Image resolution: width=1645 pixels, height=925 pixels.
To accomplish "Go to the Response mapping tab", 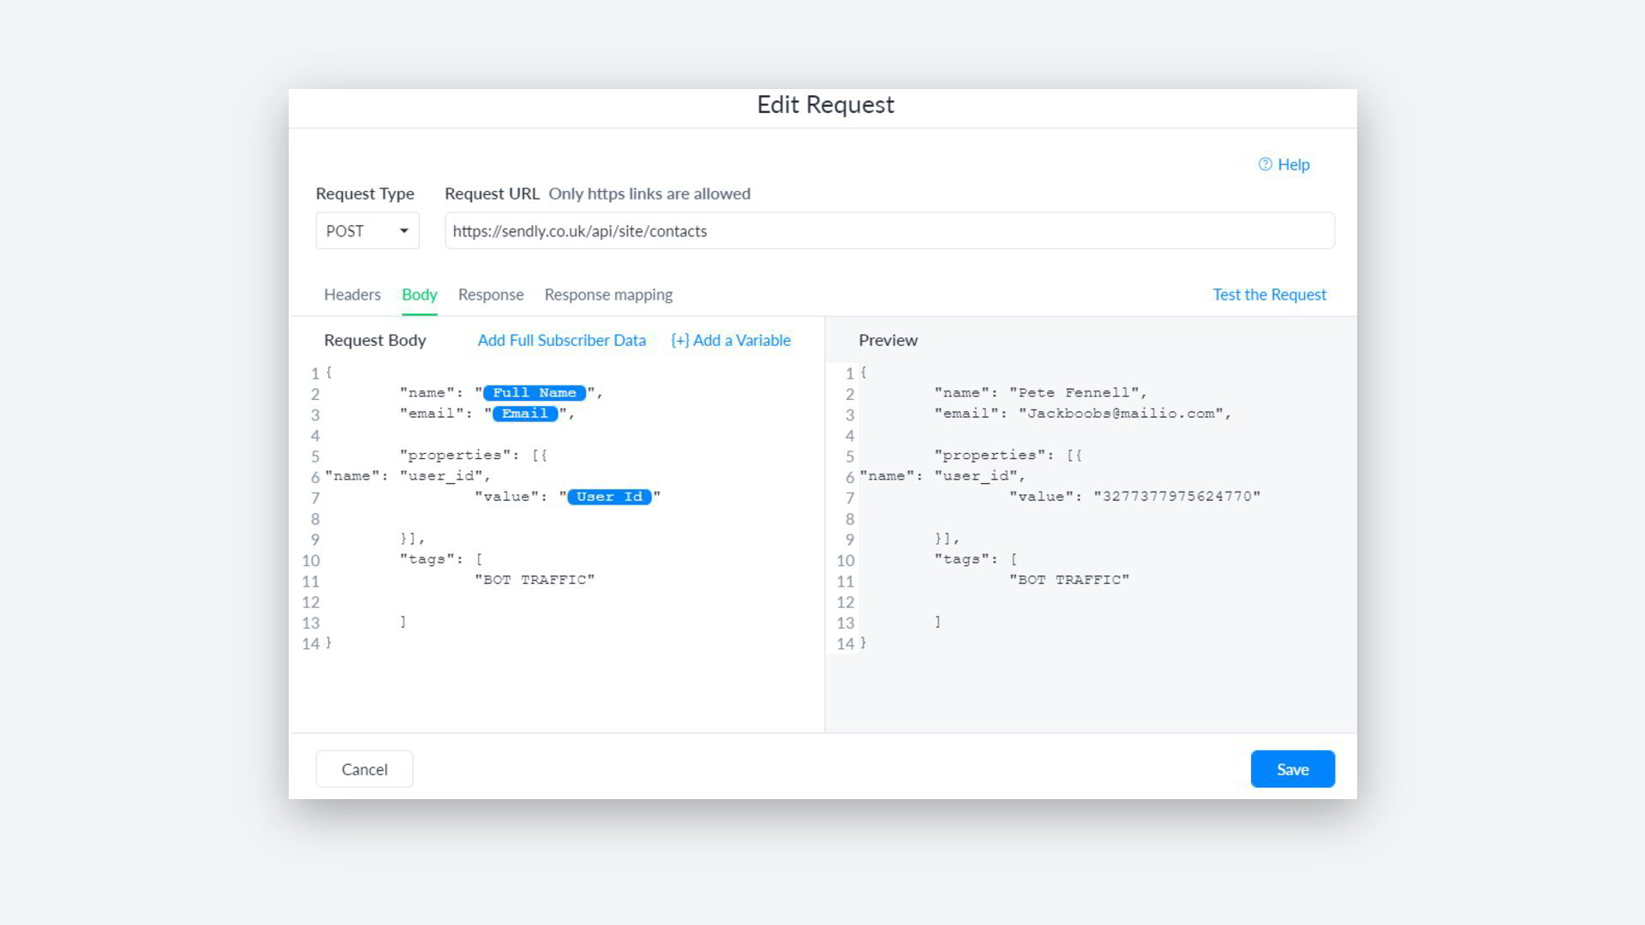I will pos(608,295).
